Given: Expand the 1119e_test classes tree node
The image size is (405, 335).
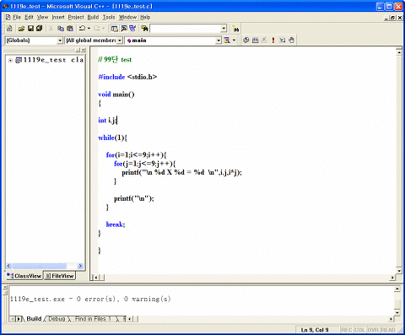Looking at the screenshot, I should tap(10, 60).
